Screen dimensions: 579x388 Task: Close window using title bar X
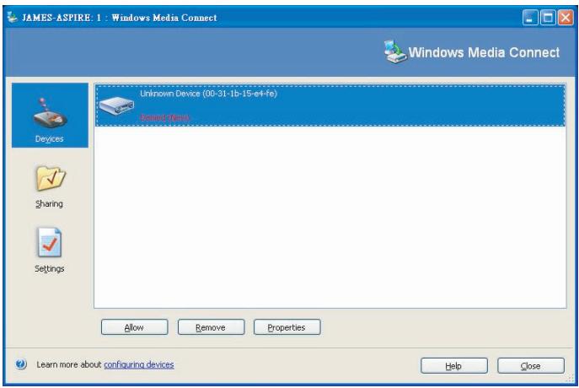(x=566, y=18)
